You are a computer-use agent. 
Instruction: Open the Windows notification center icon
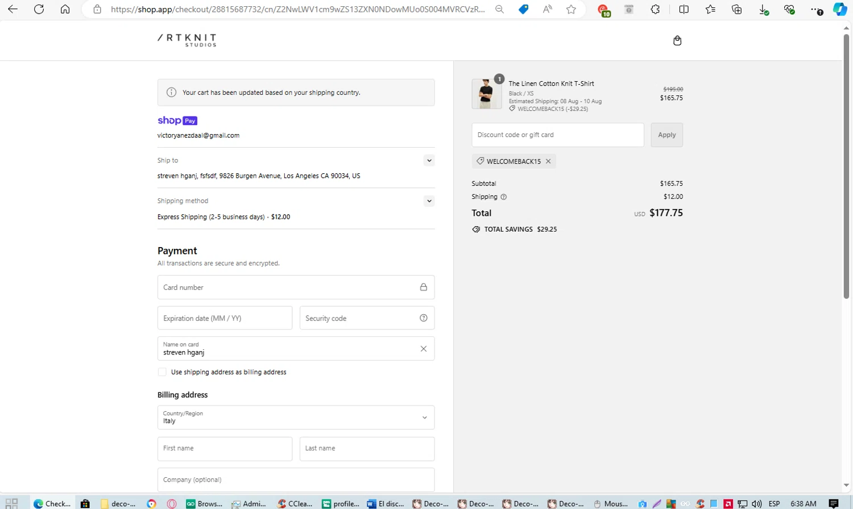coord(834,504)
